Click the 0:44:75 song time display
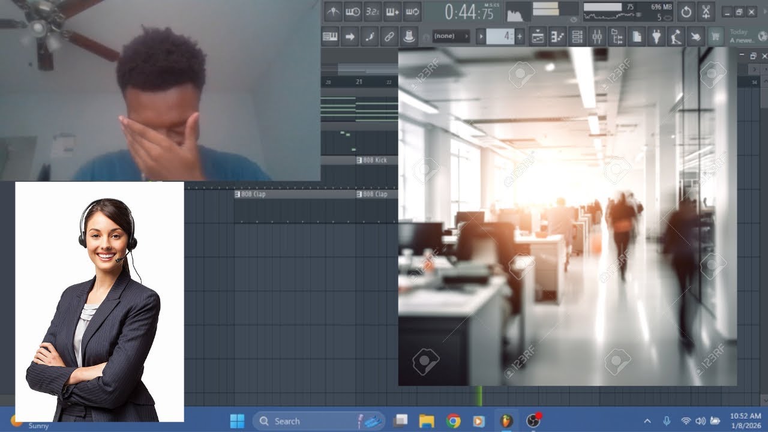This screenshot has height=432, width=768. [470, 12]
